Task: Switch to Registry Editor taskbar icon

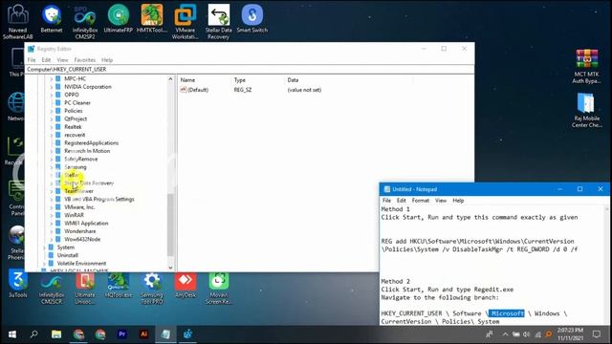Action: coord(187,334)
